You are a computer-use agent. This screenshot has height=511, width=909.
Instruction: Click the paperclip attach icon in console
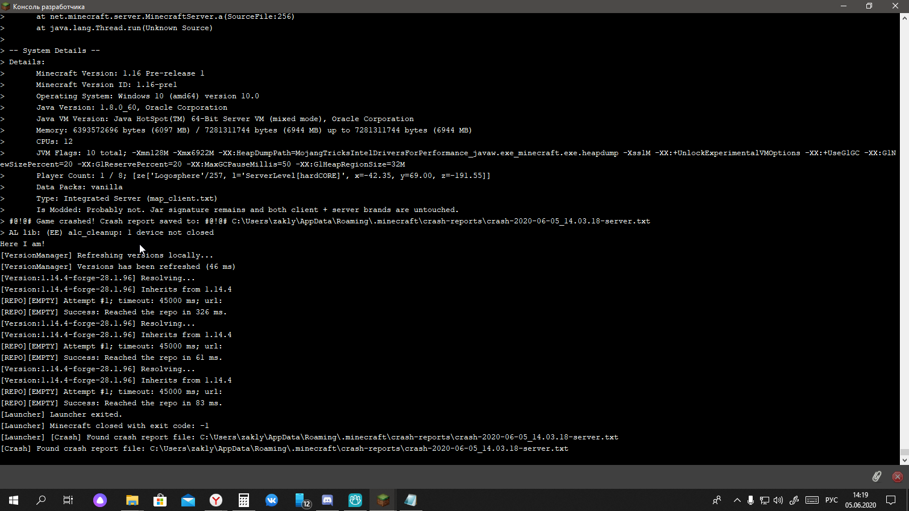click(877, 476)
